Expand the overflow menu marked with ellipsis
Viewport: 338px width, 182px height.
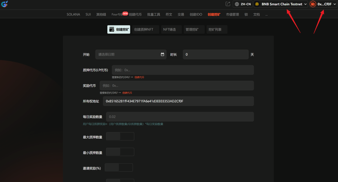point(266,15)
